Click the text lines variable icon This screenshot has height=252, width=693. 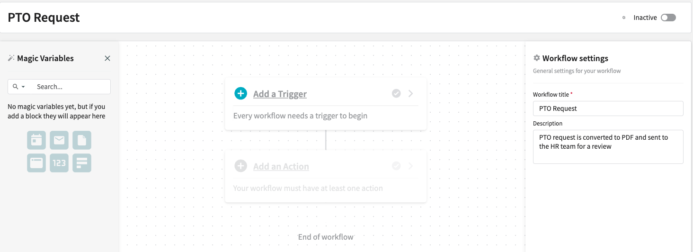[x=82, y=163]
